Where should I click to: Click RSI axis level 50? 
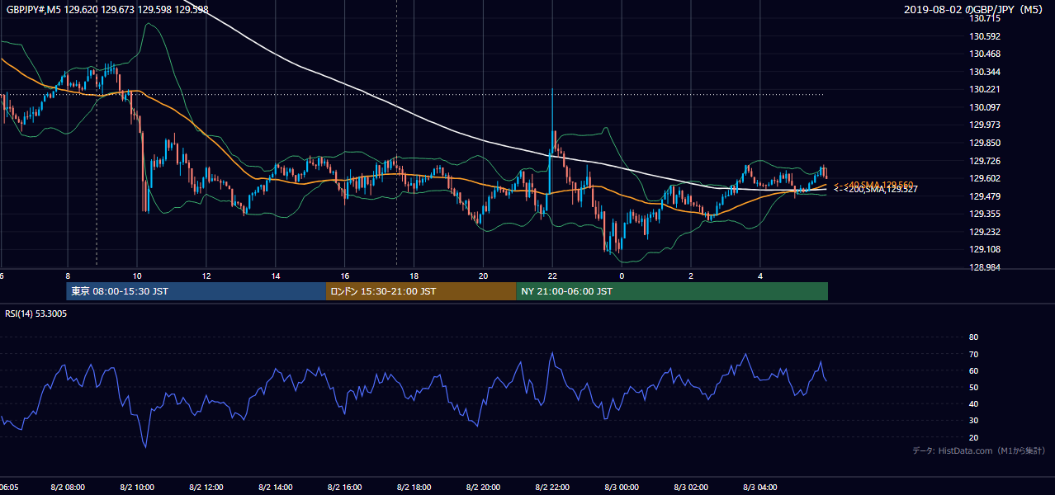973,387
